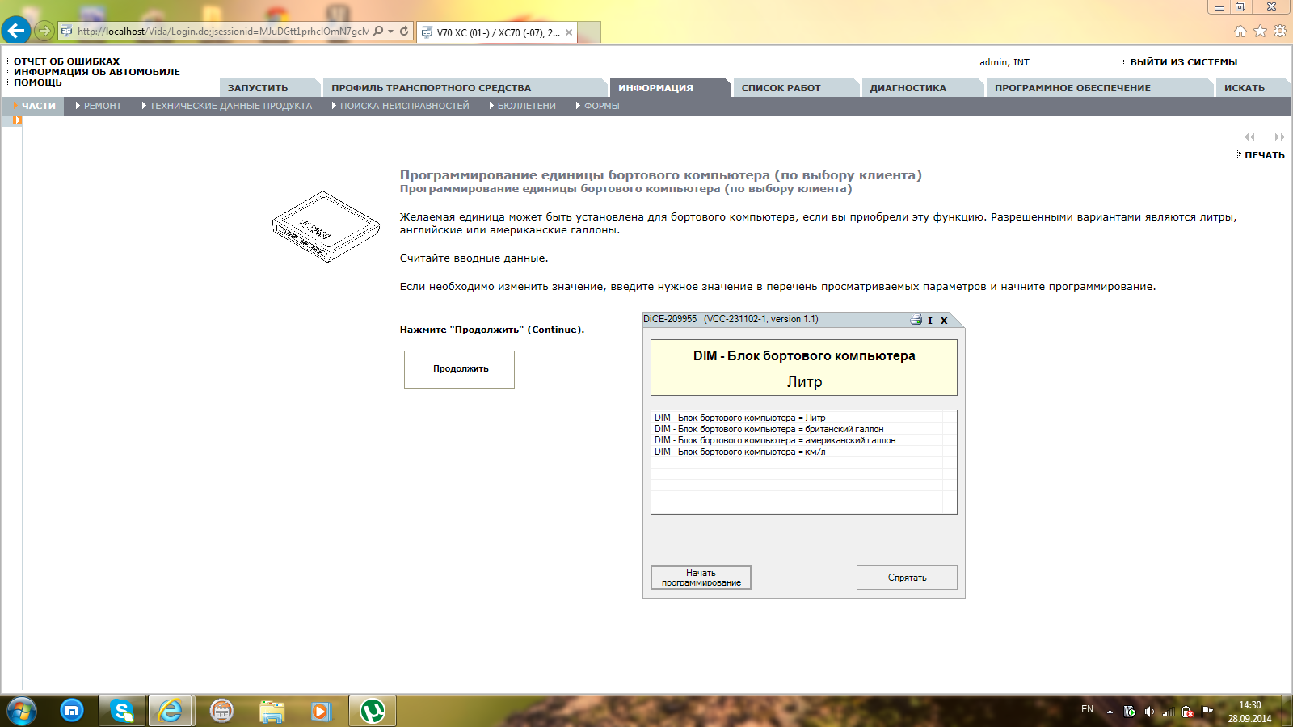Image resolution: width=1293 pixels, height=727 pixels.
Task: Click the browser back arrow button
Action: (x=16, y=31)
